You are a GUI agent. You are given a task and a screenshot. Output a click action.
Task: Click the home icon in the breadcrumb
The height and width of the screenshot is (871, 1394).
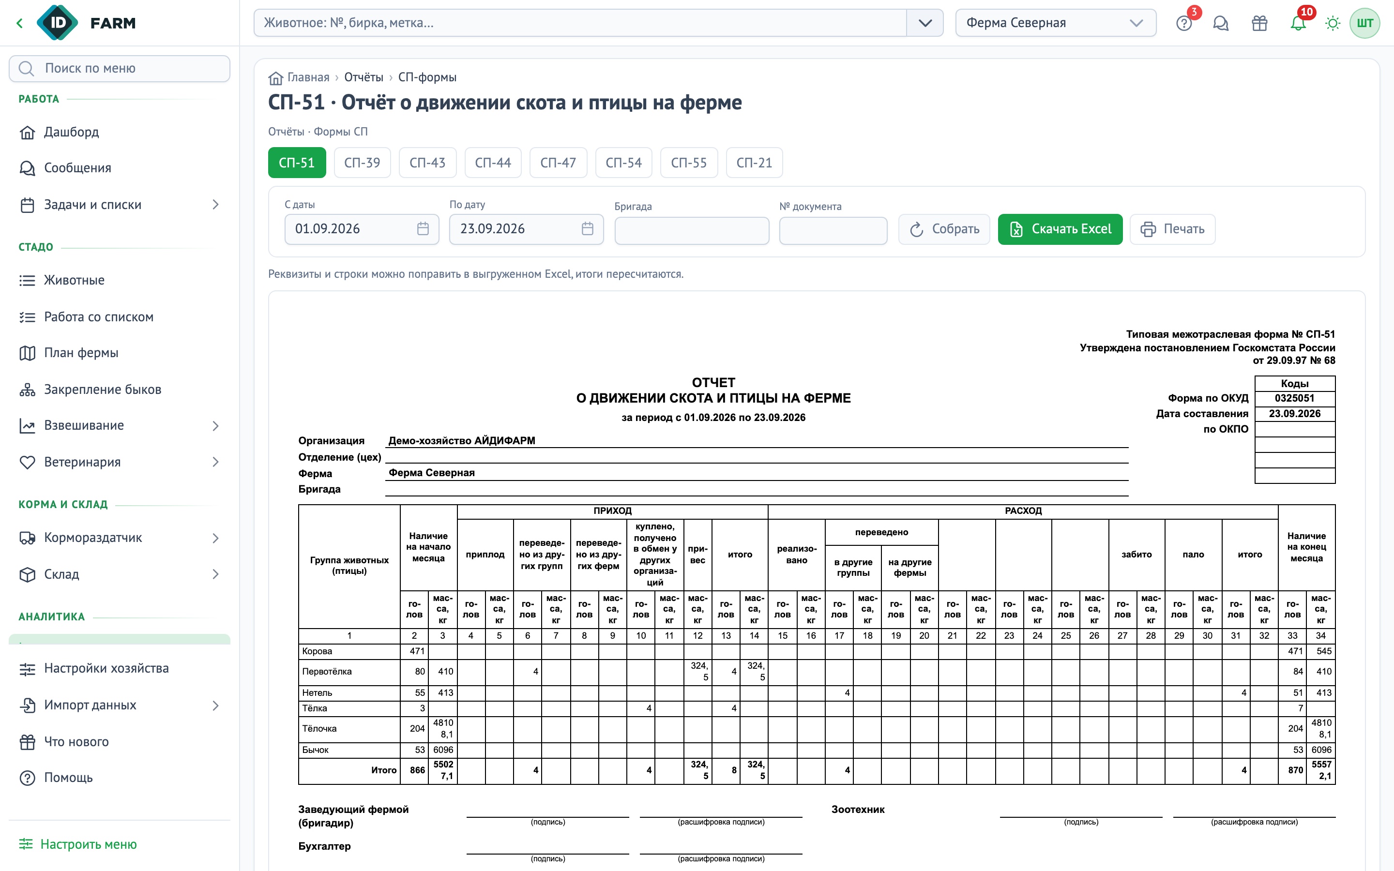275,78
